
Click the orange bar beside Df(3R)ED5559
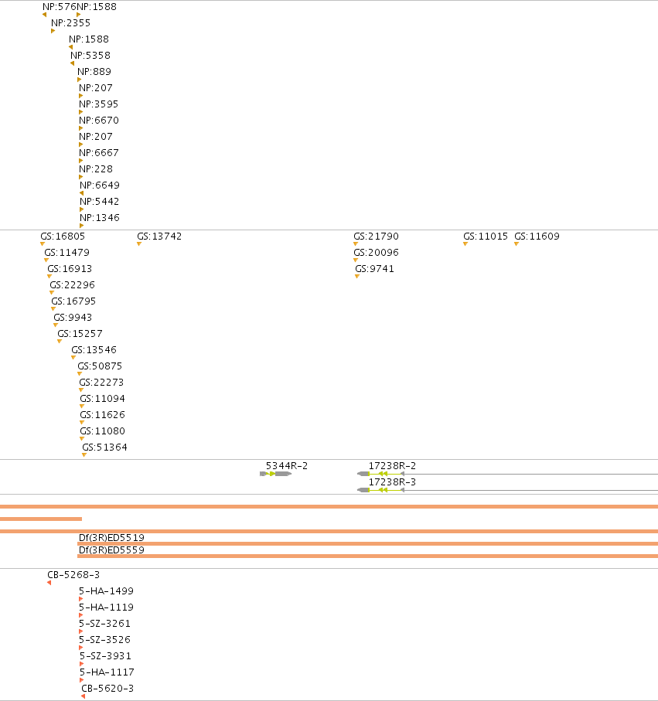(368, 556)
